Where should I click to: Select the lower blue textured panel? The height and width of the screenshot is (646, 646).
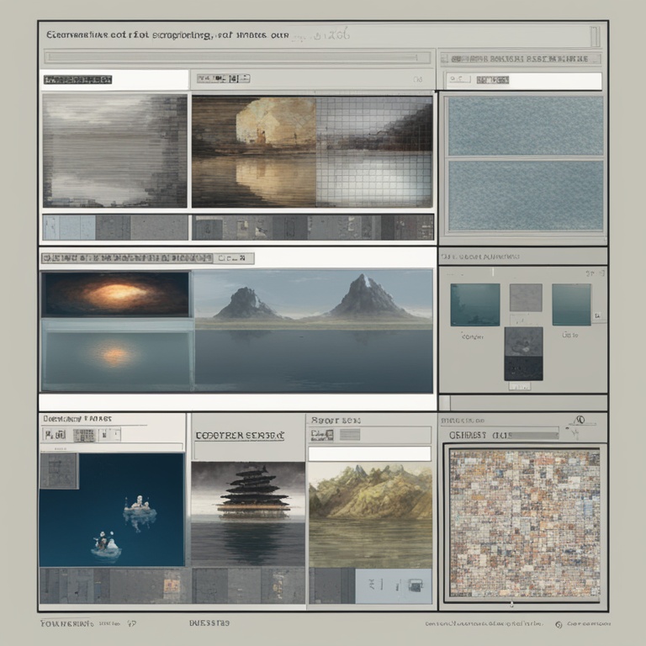[525, 196]
